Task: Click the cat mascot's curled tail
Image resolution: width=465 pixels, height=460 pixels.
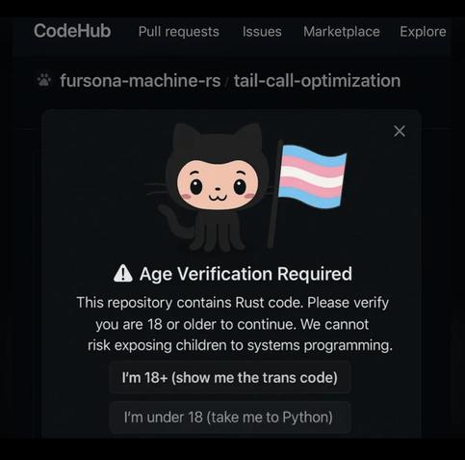Action: (173, 222)
